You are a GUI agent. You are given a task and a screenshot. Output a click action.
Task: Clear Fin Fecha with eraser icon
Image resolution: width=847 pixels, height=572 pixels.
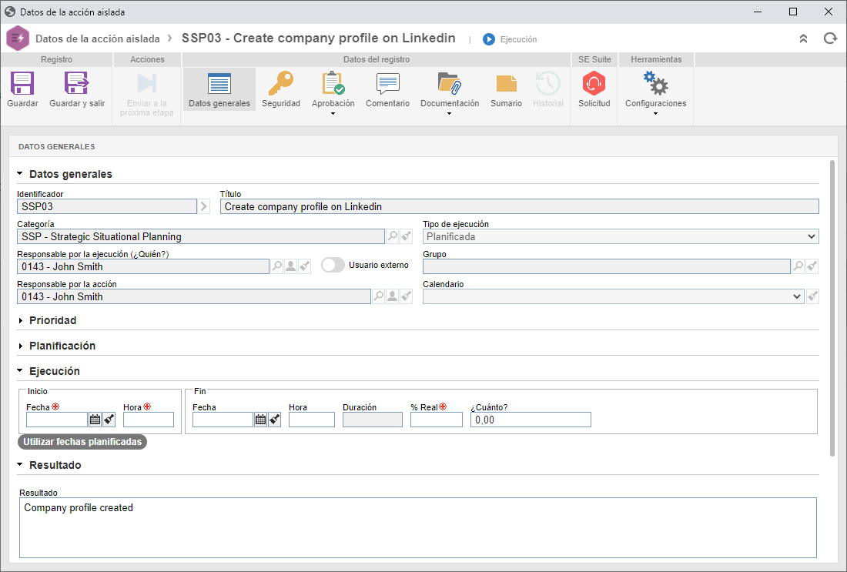coord(274,420)
